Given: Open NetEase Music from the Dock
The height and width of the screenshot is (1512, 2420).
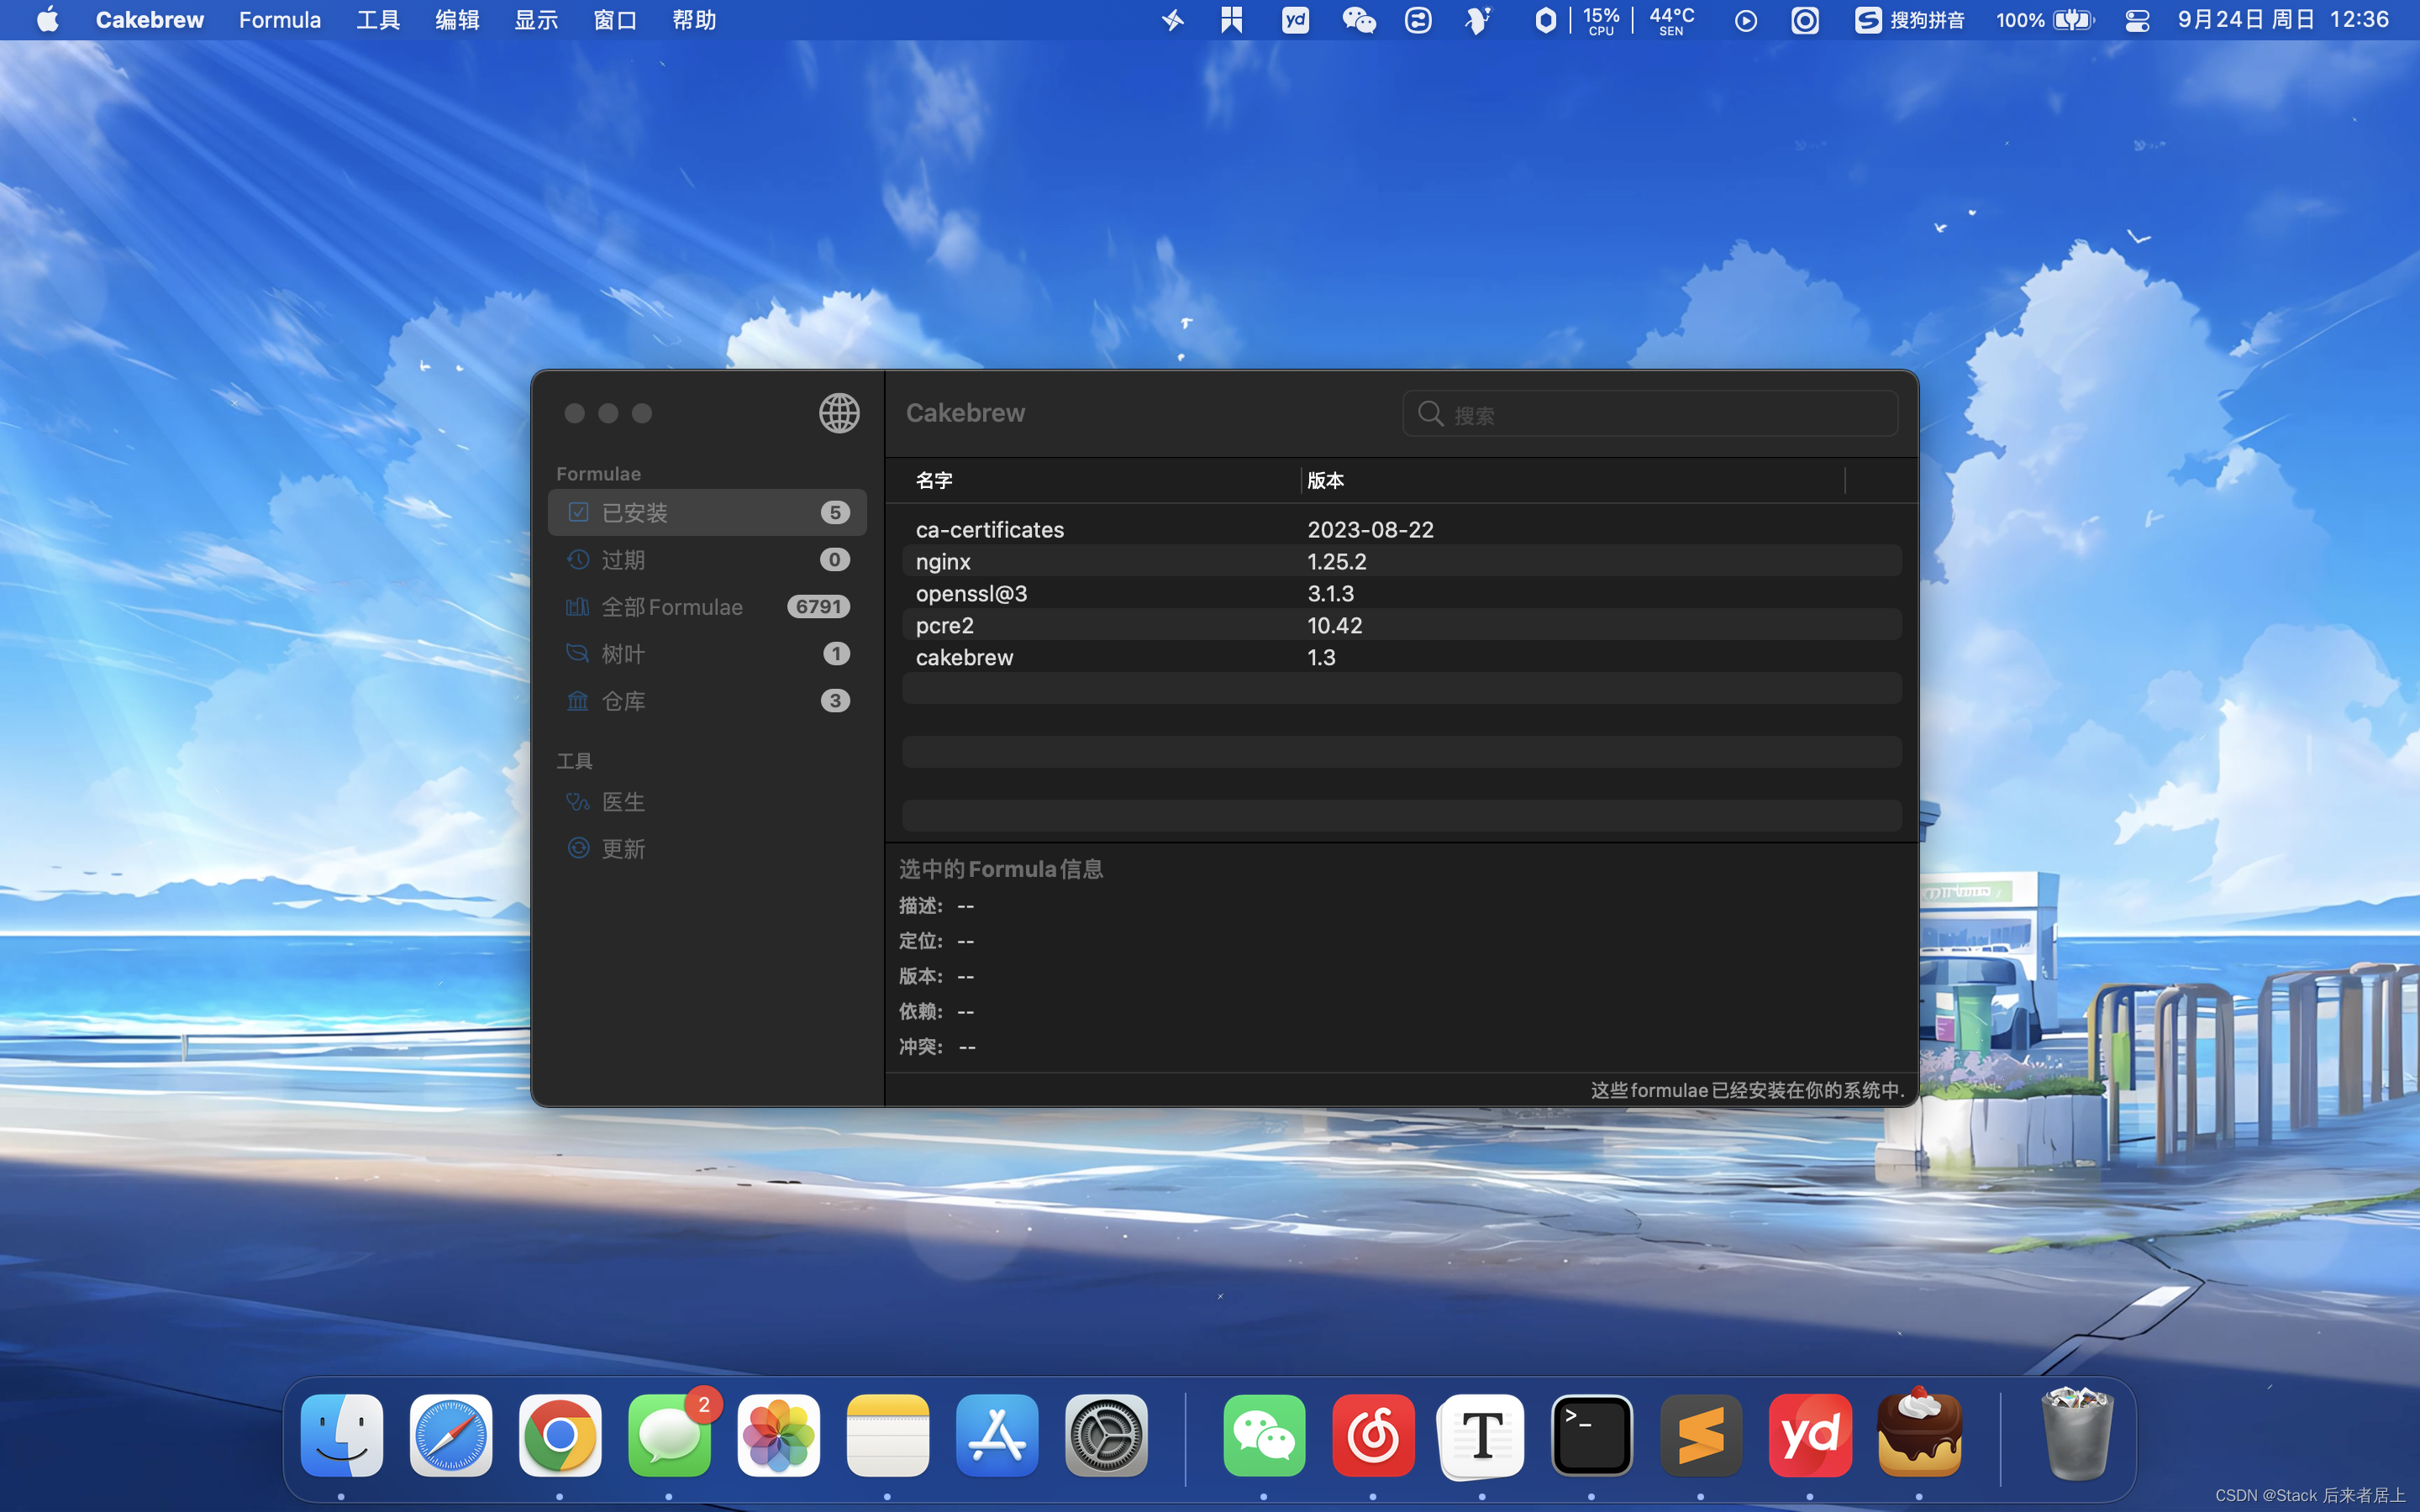Looking at the screenshot, I should (x=1373, y=1435).
